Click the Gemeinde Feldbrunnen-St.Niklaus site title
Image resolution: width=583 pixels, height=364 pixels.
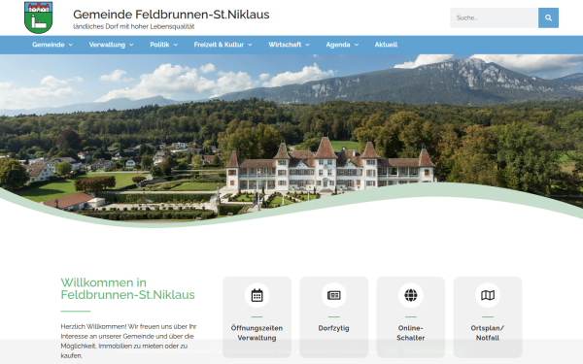point(171,15)
